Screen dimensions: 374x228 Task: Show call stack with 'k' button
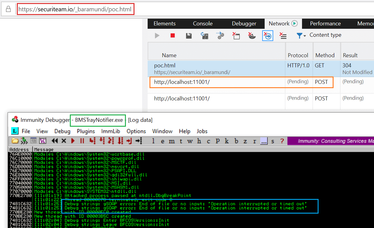coord(227,141)
